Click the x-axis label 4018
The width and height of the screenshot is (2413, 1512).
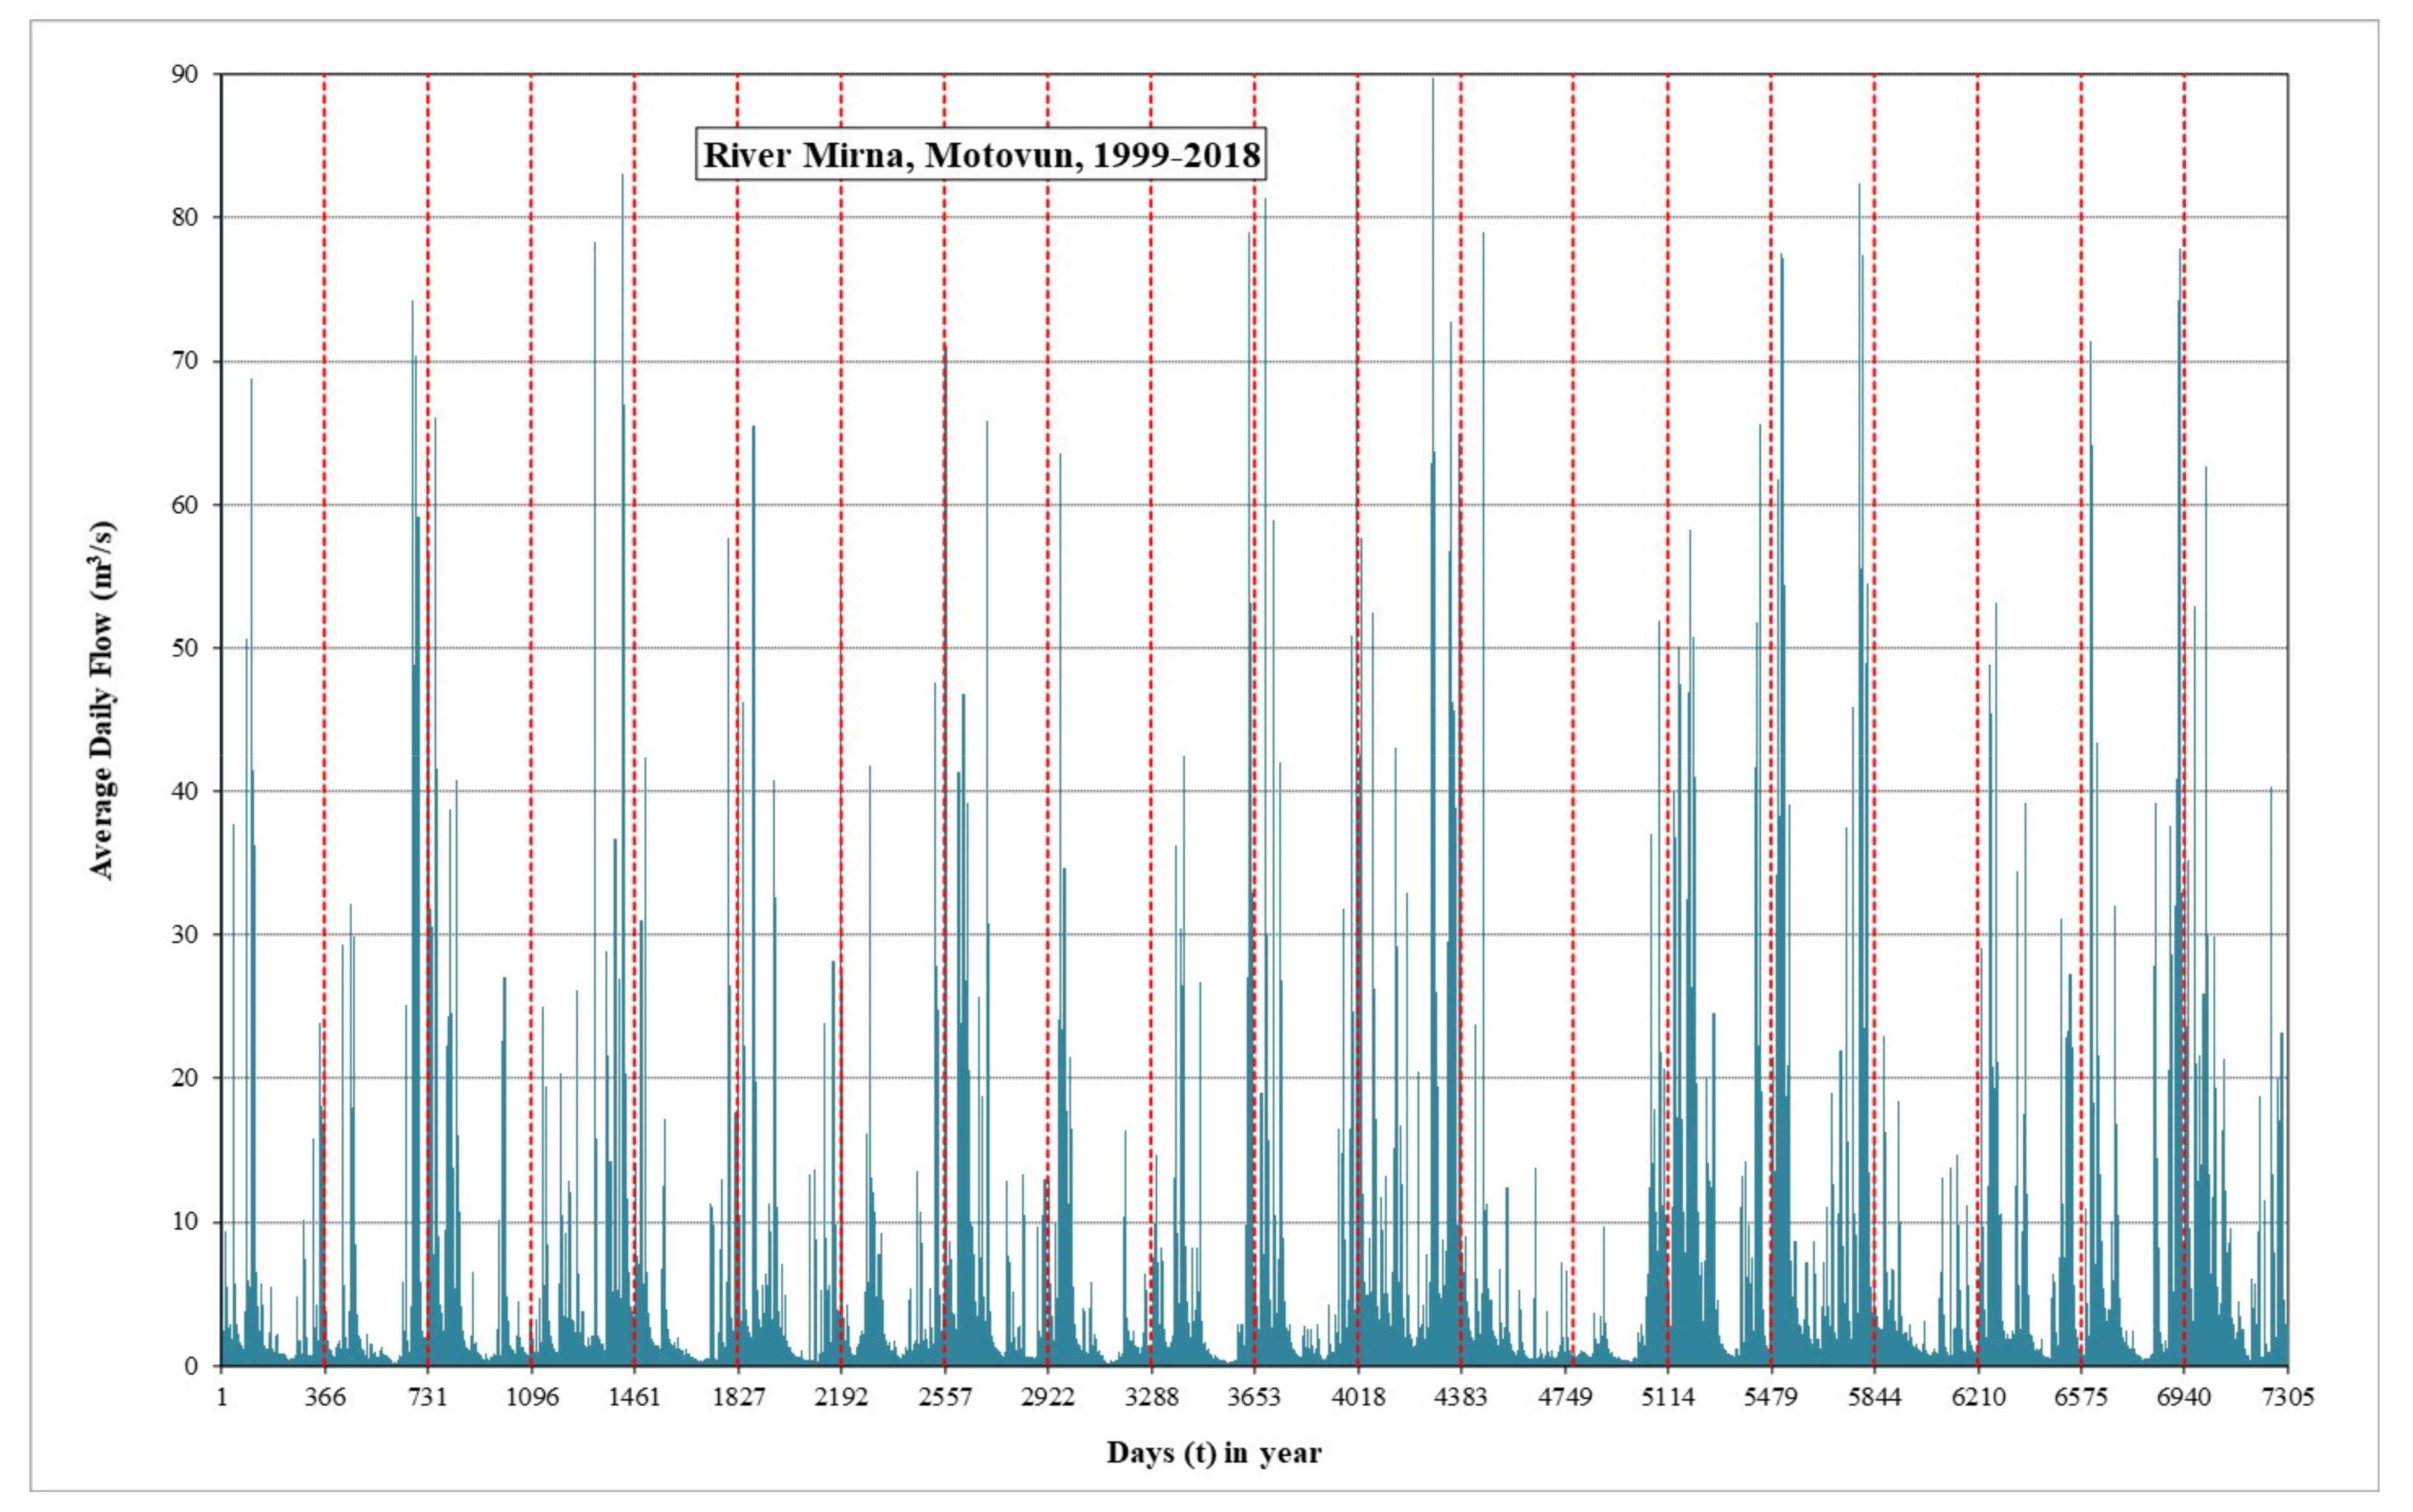(x=1358, y=1397)
